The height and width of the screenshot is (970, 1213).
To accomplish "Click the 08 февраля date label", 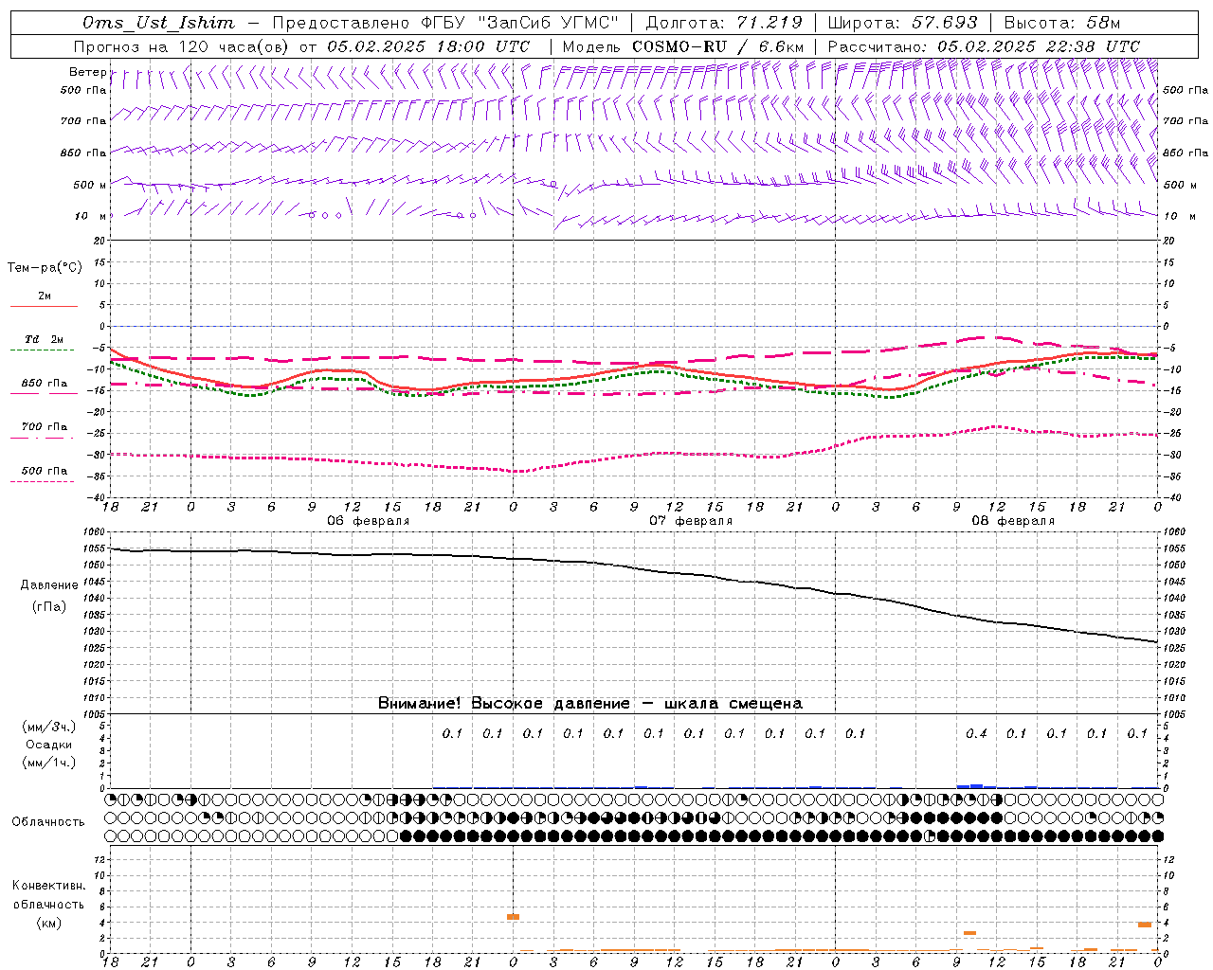I will click(1013, 521).
